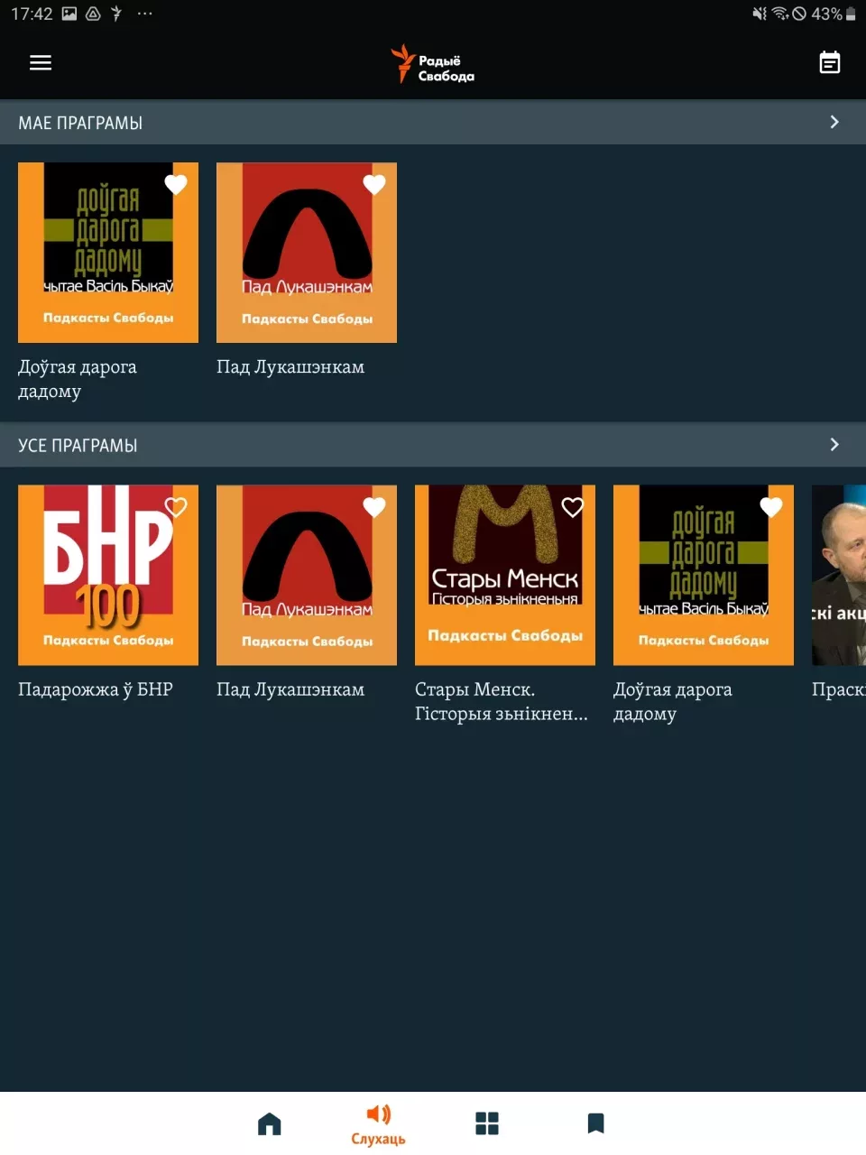Image resolution: width=866 pixels, height=1155 pixels.
Task: Open the partially visible Праскі podcast cover
Action: pos(839,576)
